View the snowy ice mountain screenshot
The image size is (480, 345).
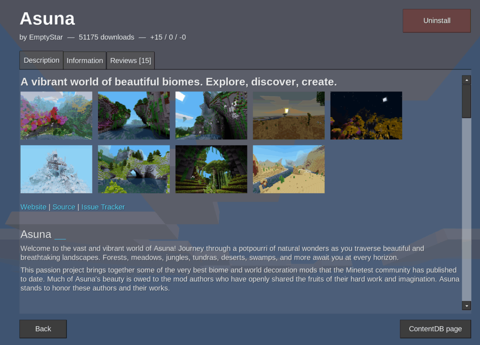56,169
